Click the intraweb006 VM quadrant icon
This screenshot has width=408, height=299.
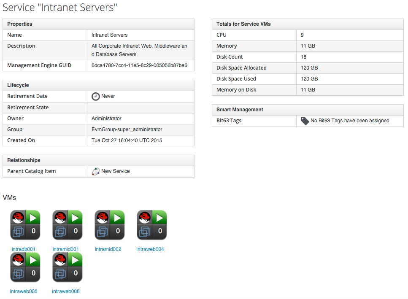point(68,267)
